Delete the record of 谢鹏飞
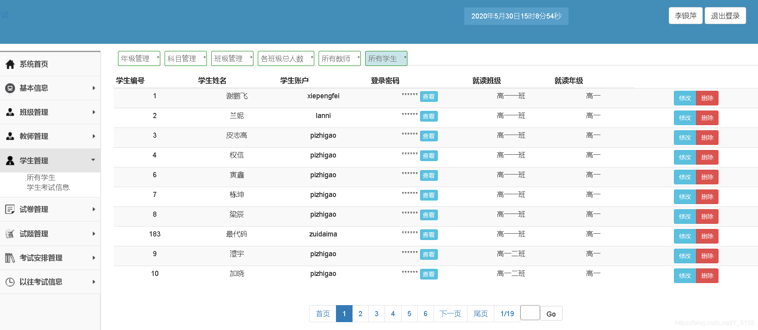The width and height of the screenshot is (758, 330). tap(707, 98)
